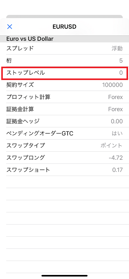Tap the highlighted ストップレベル row
129x279 pixels.
click(64, 73)
